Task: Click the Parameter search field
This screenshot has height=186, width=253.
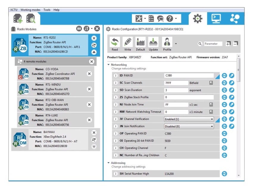Action: click(213, 44)
